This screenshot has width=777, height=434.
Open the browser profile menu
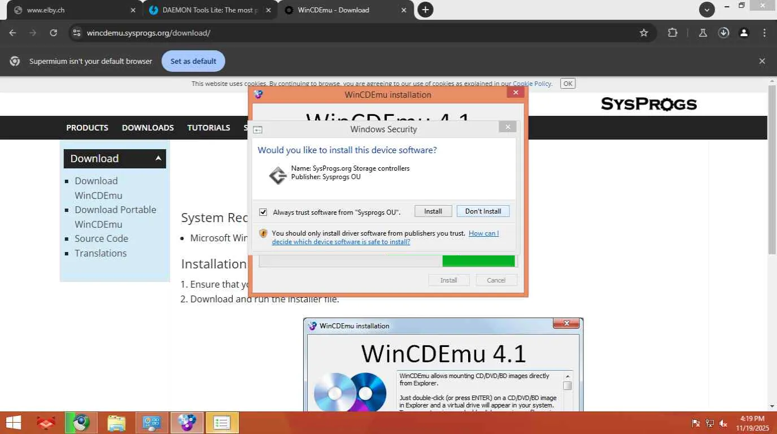point(744,33)
